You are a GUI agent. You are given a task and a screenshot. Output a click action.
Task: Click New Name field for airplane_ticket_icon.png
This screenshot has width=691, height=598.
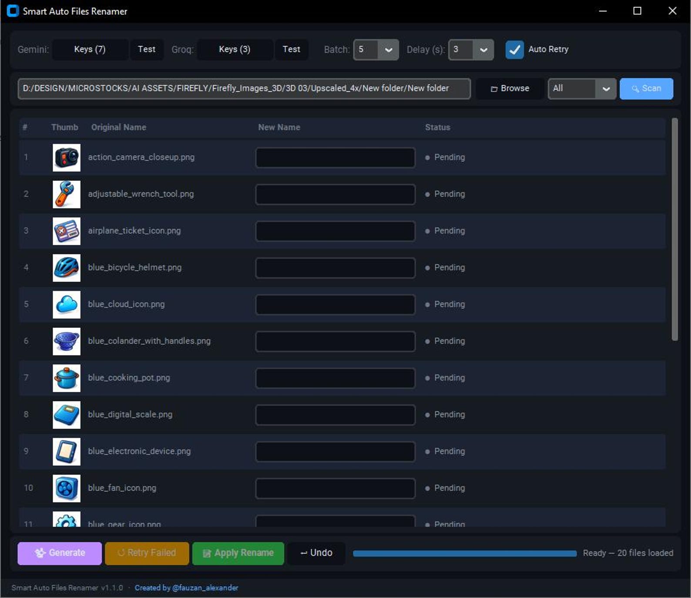(x=335, y=231)
